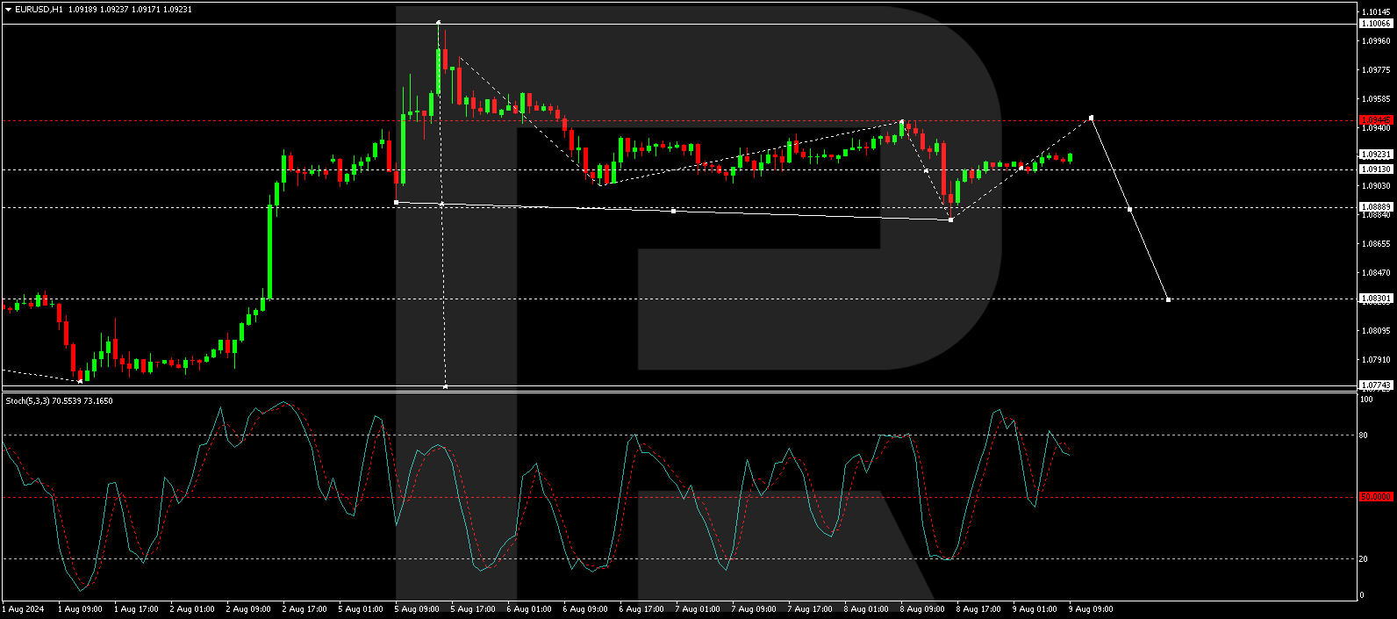1397x619 pixels.
Task: Click the 1.09231 current price label
Action: [1375, 155]
